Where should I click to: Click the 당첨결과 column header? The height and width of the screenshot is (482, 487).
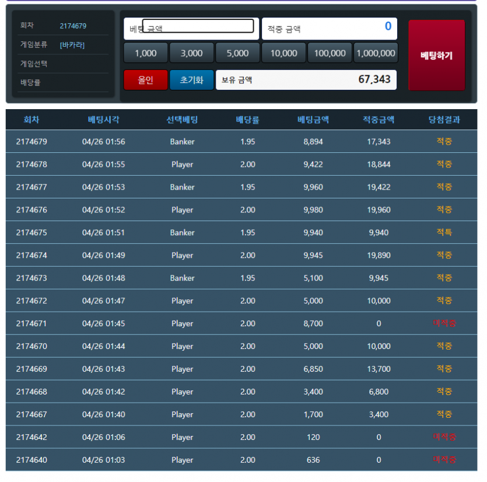[444, 120]
